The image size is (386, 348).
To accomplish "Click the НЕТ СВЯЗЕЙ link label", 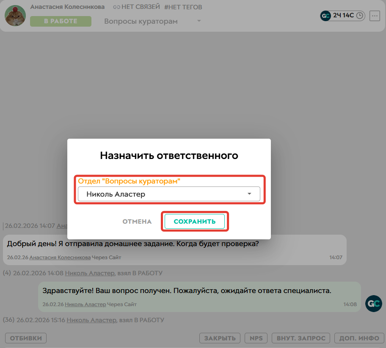I will click(141, 7).
